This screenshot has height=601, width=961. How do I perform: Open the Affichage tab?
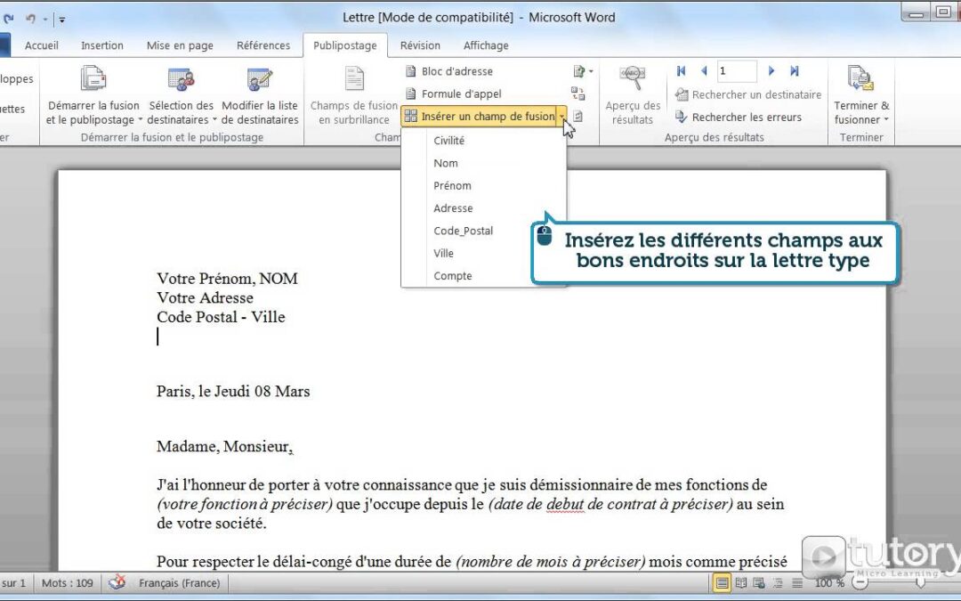[486, 45]
